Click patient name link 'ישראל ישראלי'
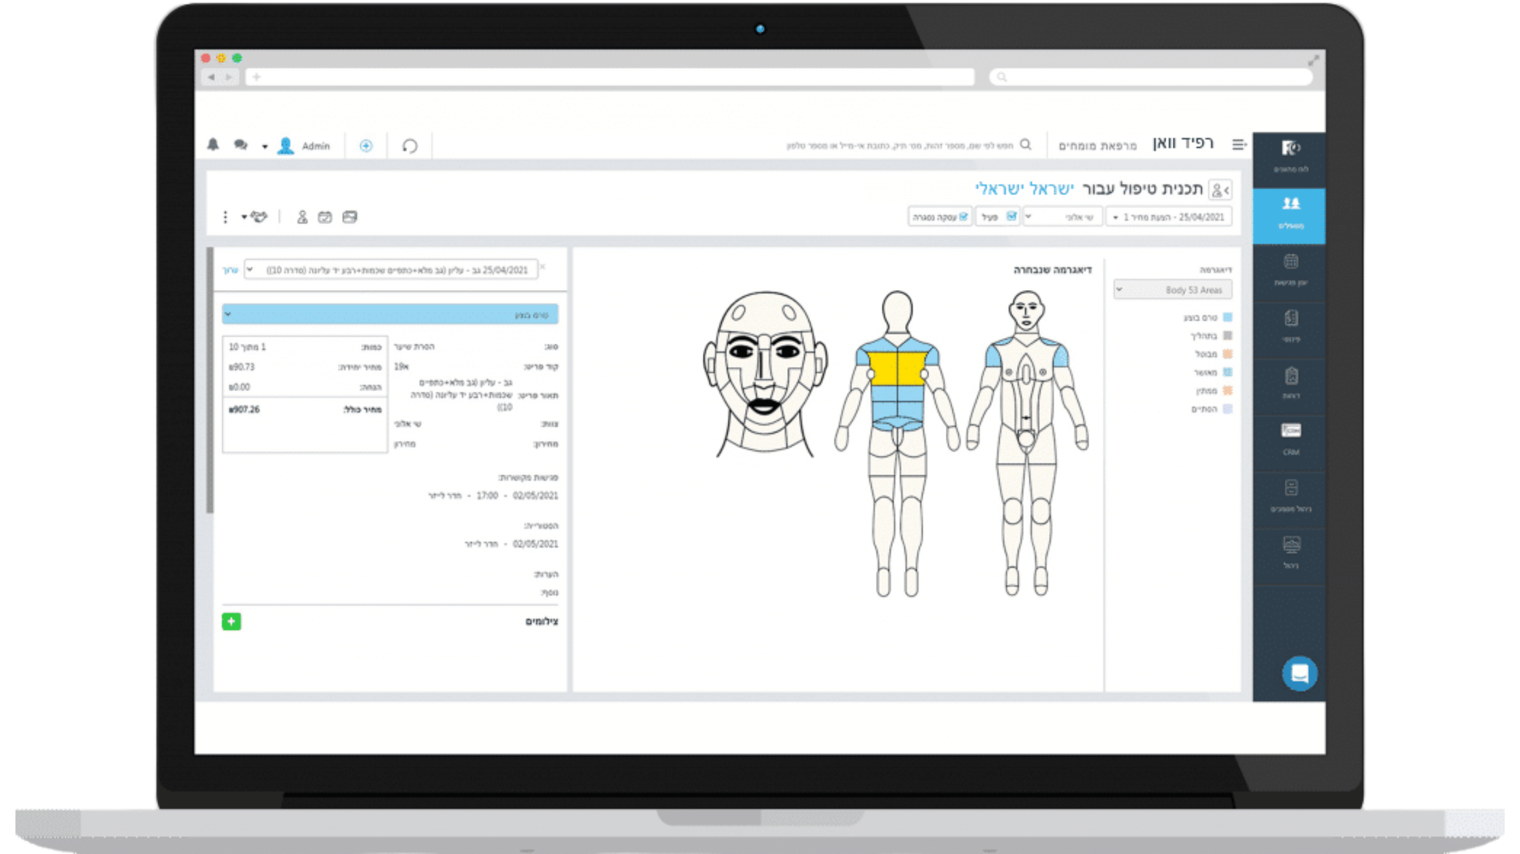This screenshot has width=1520, height=854. [x=1024, y=188]
